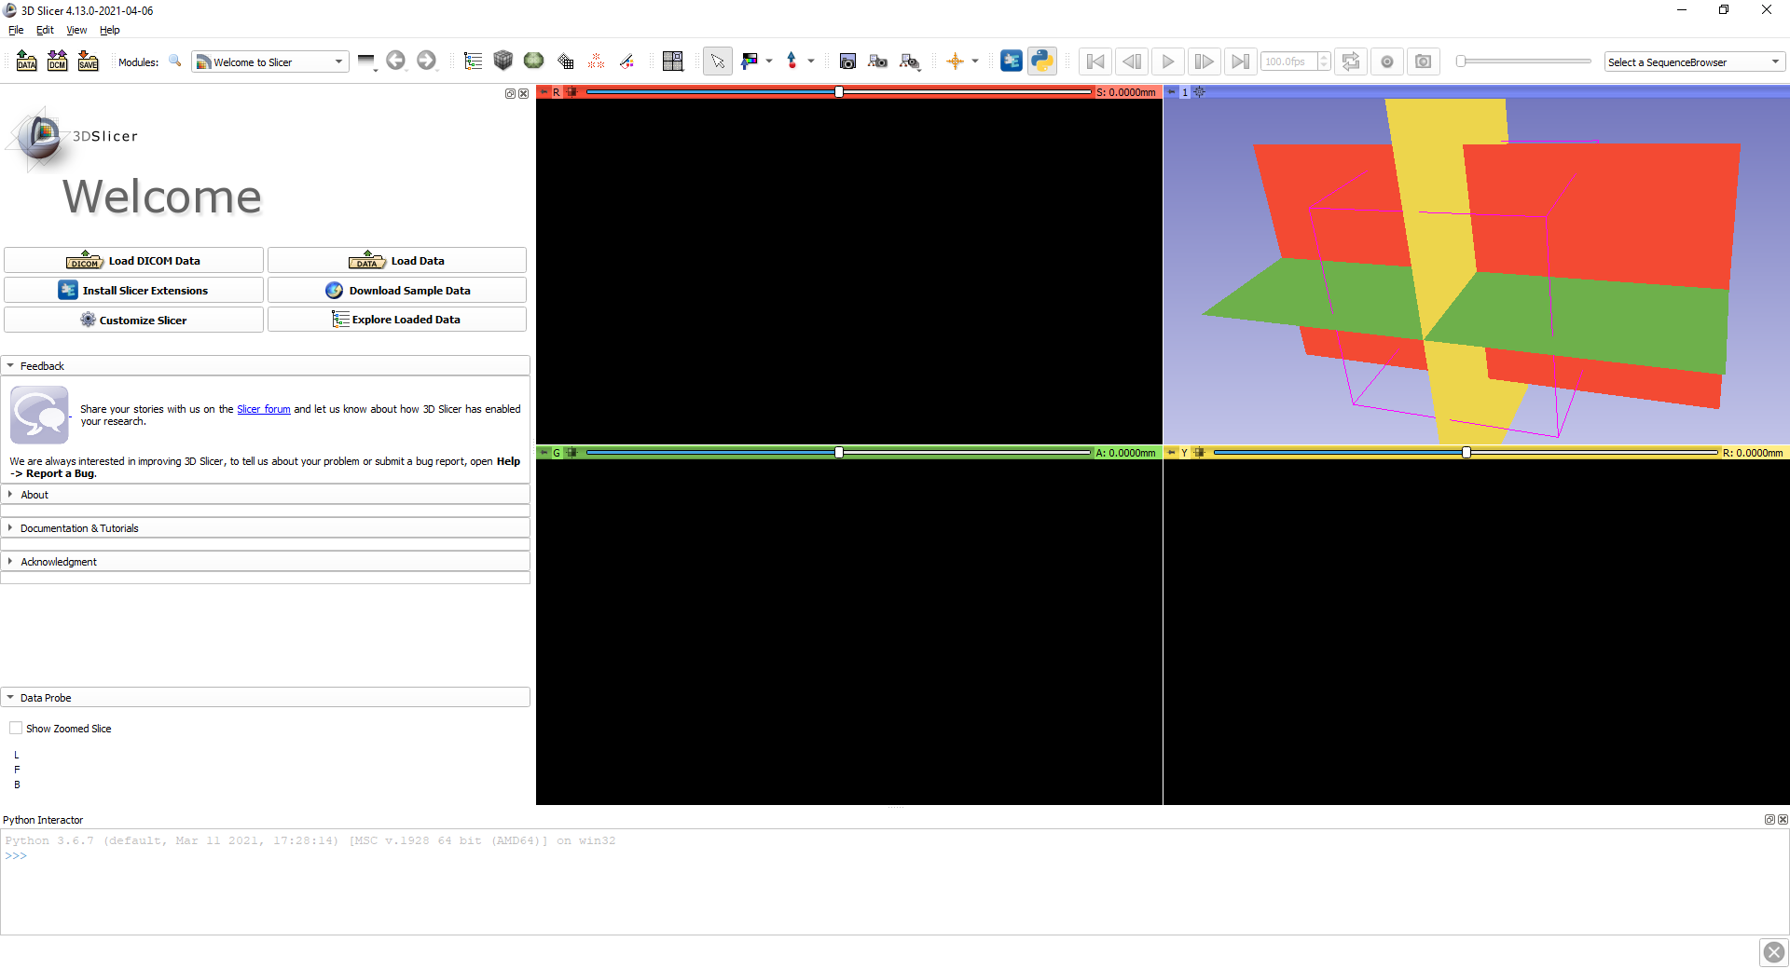This screenshot has height=969, width=1790.
Task: Click the Load Data toolbar icon
Action: coord(27,61)
